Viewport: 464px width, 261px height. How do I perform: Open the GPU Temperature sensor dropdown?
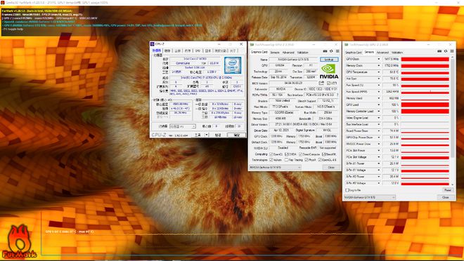[x=378, y=72]
